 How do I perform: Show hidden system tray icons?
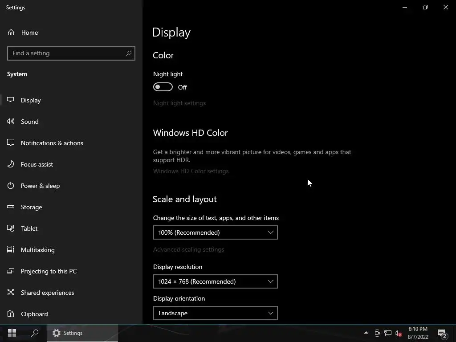click(x=366, y=333)
